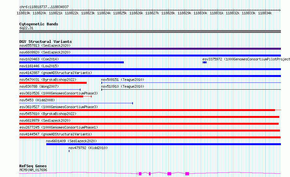The width and height of the screenshot is (290, 177).
Task: Click the RefSeq Genes track title
Action: click(33, 166)
